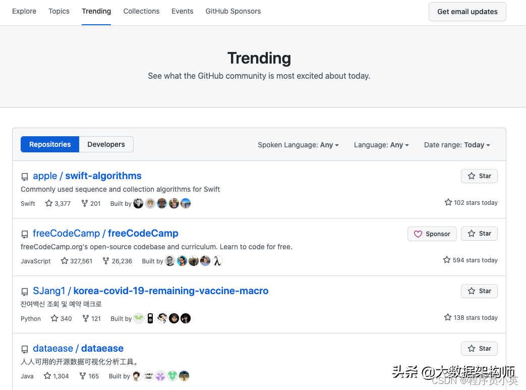Open stargazers count 327,561 for freeCodeCamp

tap(77, 261)
